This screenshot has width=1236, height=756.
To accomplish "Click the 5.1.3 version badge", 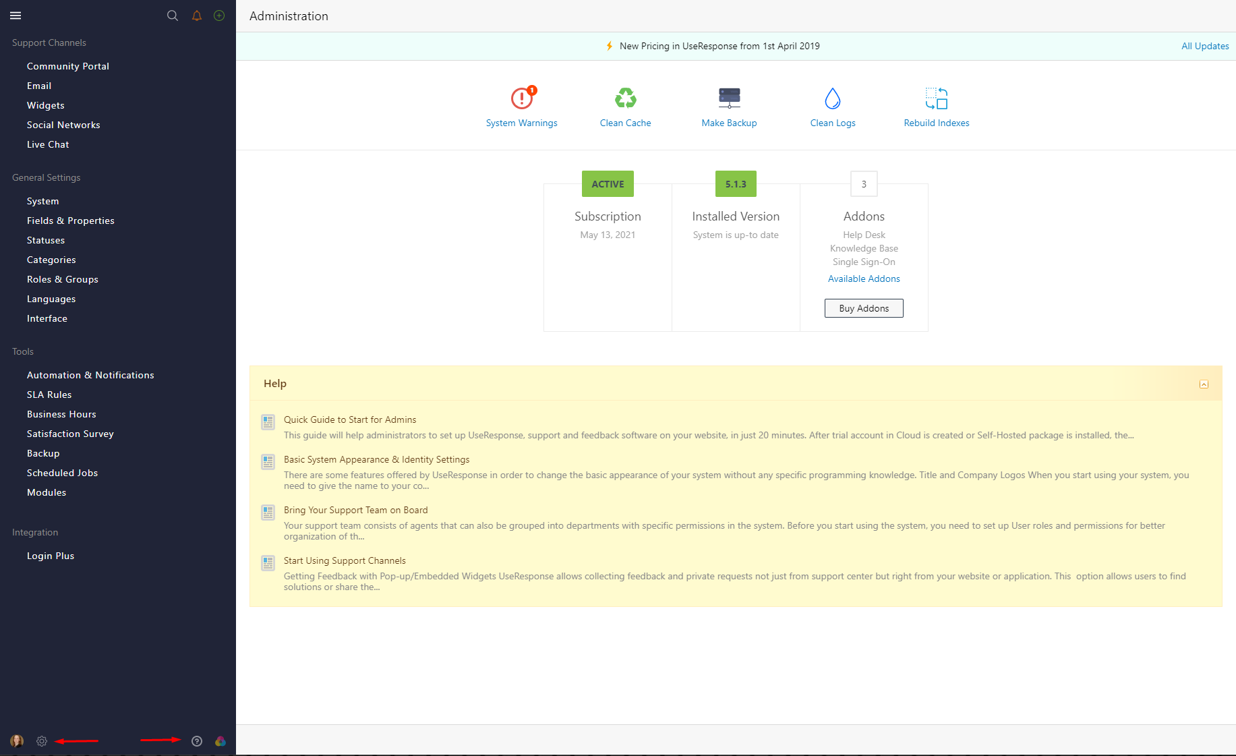I will pyautogui.click(x=736, y=183).
